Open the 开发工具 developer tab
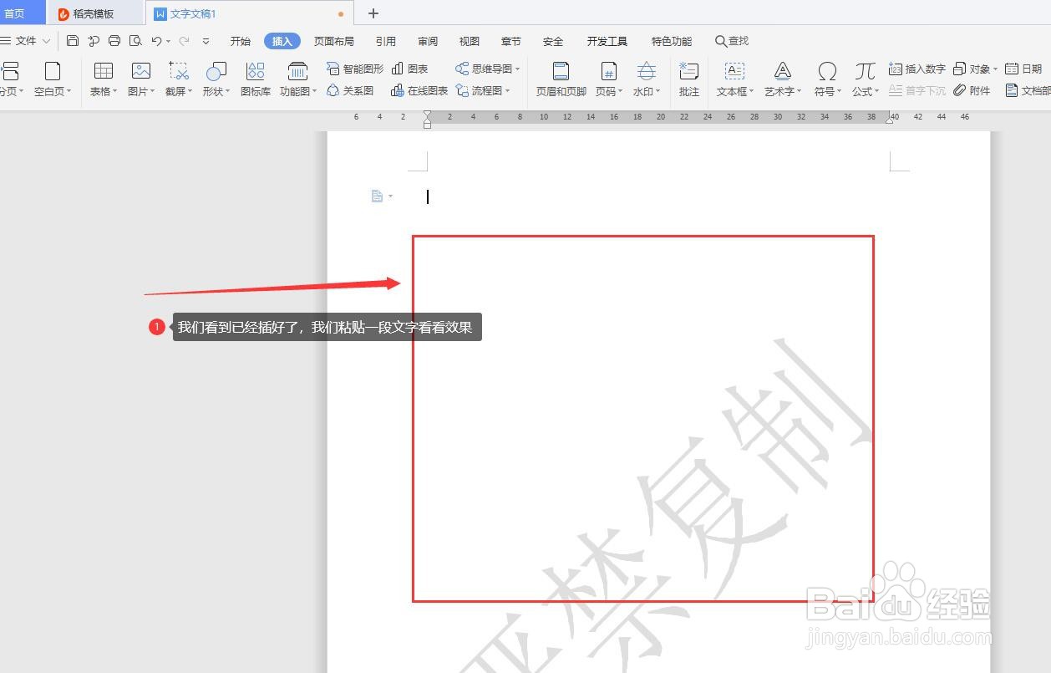 (x=607, y=41)
